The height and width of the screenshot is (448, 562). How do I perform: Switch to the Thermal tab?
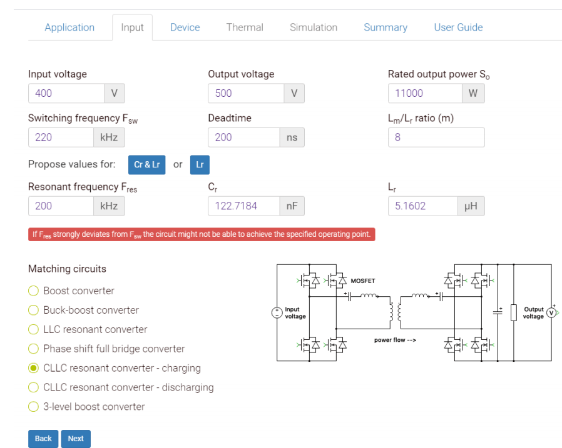(x=244, y=27)
